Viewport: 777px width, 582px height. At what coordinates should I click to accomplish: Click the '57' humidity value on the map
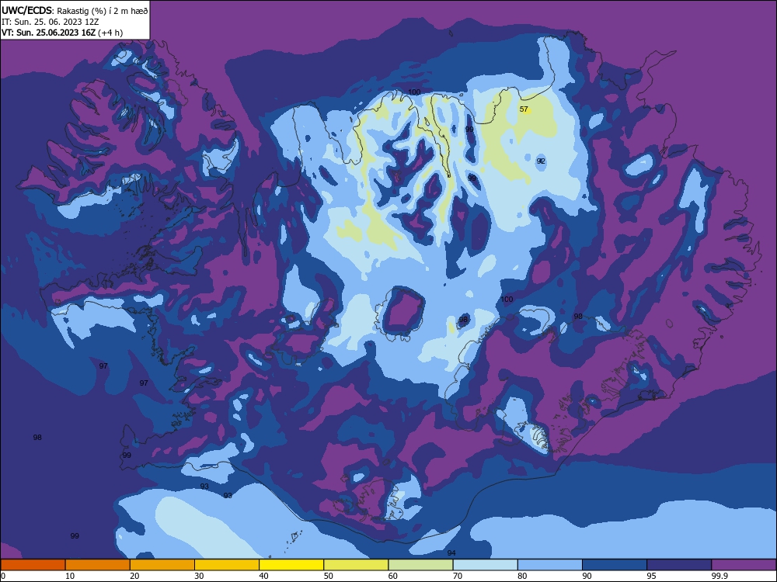524,109
